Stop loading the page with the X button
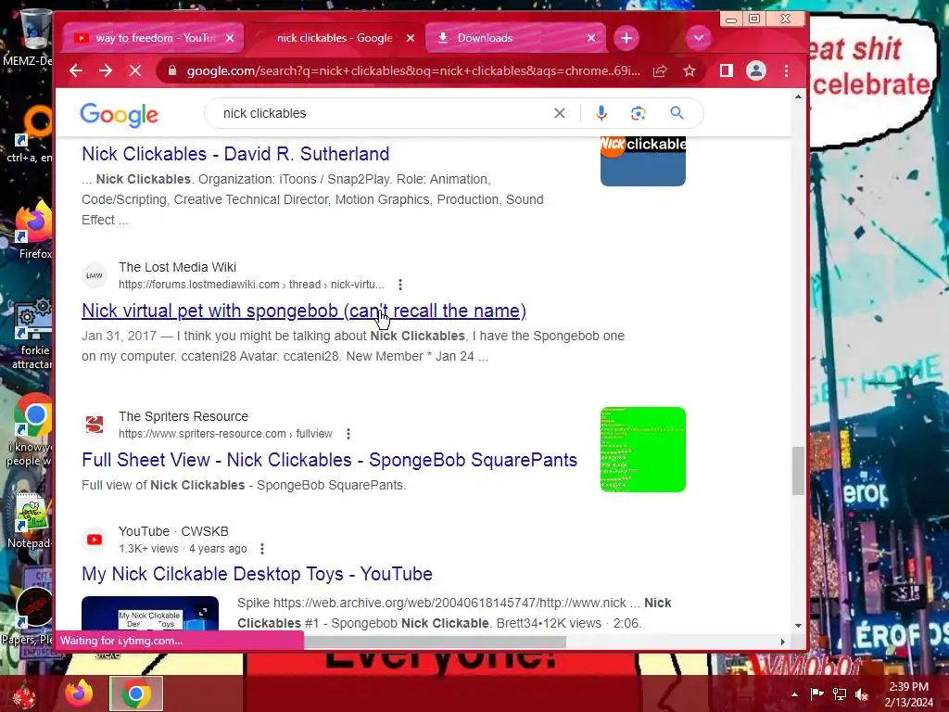949x712 pixels. [135, 70]
